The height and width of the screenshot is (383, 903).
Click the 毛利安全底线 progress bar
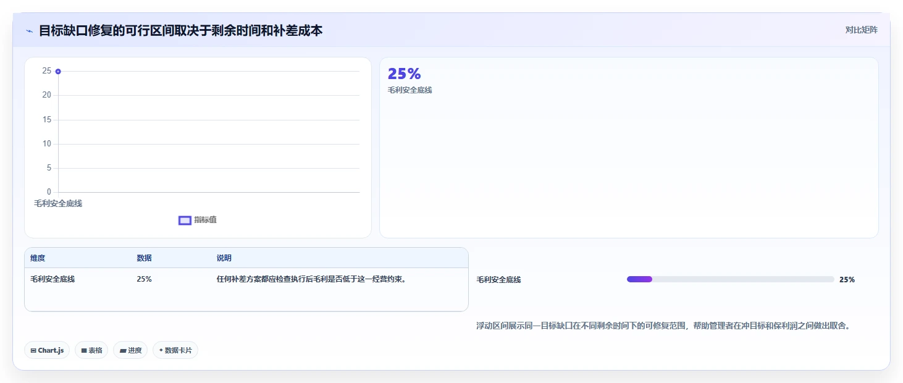pyautogui.click(x=730, y=279)
